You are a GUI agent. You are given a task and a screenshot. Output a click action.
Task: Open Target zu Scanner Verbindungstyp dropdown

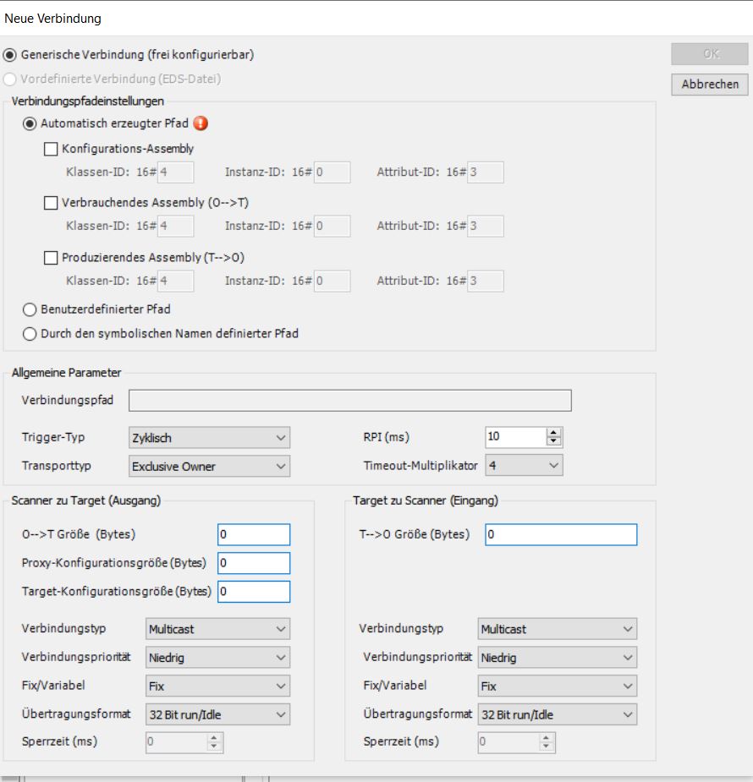click(558, 629)
